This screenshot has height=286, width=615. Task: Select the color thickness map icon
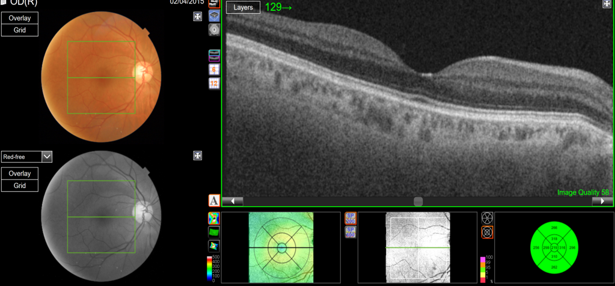213,218
